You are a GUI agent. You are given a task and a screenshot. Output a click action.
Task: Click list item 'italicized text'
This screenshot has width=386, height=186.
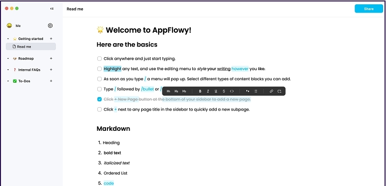click(117, 163)
